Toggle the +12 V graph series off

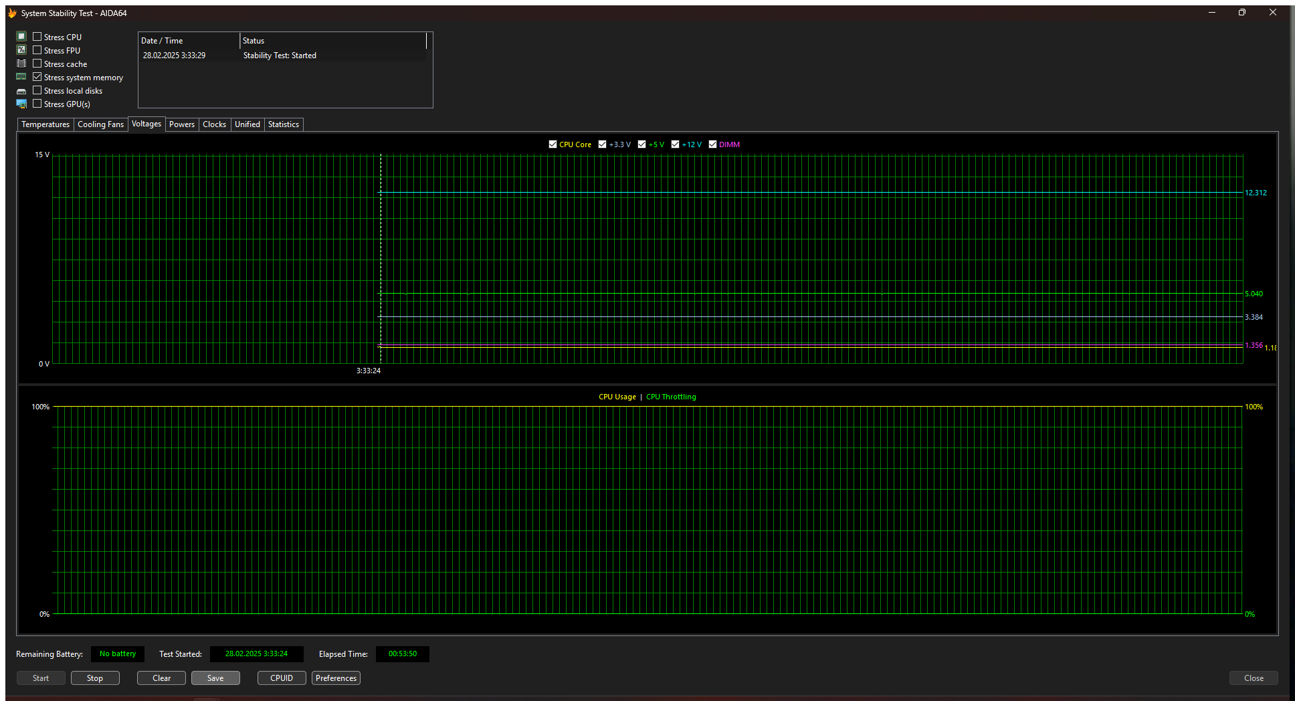coord(675,144)
